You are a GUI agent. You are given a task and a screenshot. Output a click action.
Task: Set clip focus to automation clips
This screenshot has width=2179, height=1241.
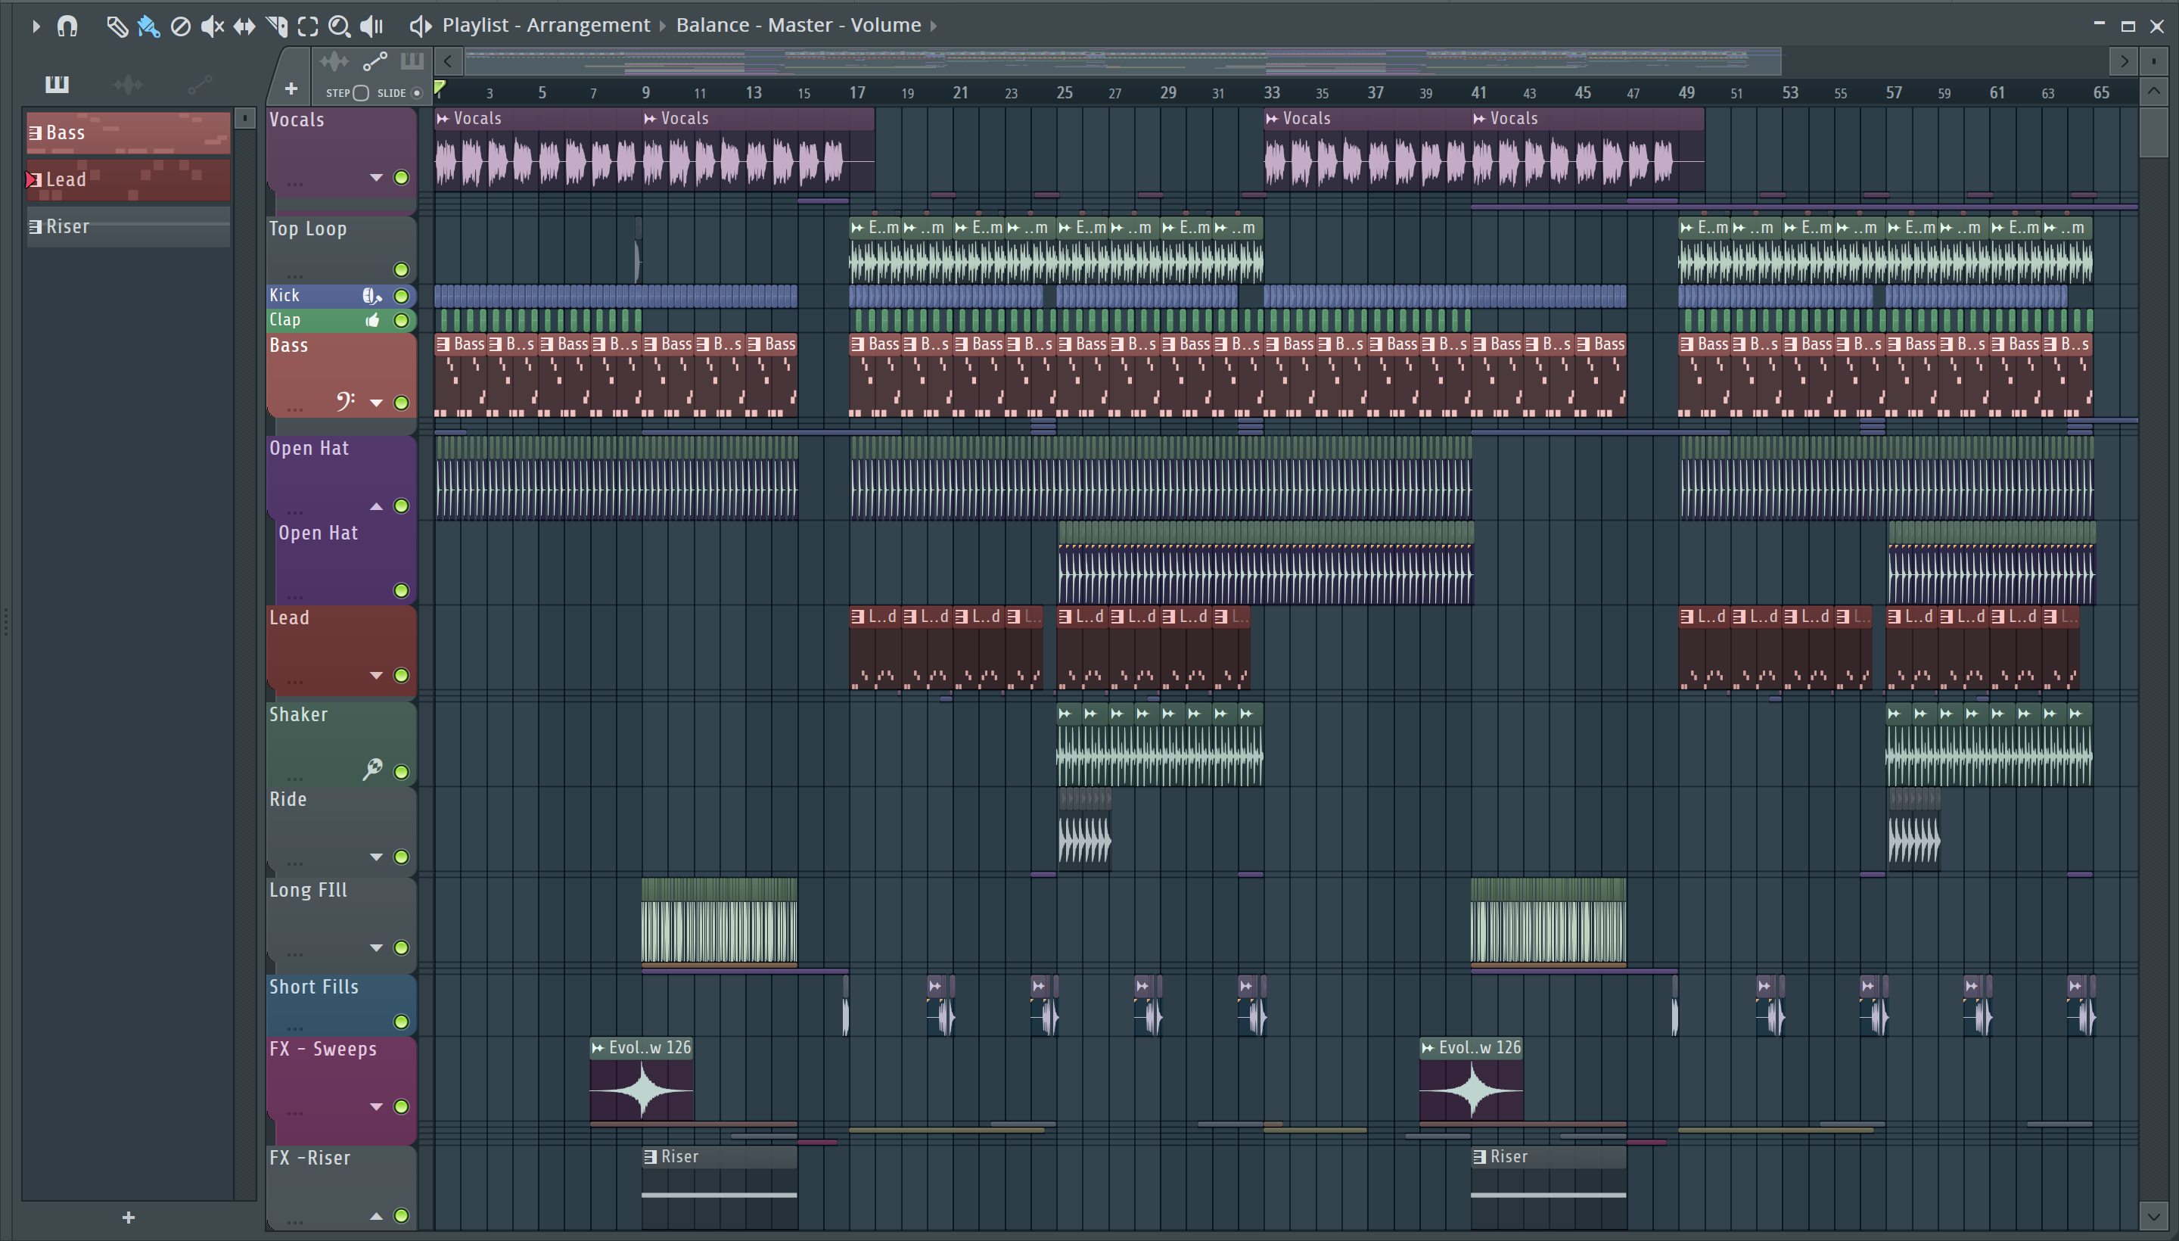click(x=375, y=61)
